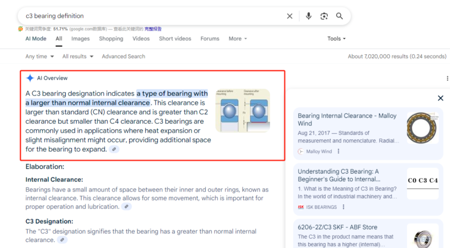Image resolution: width=450 pixels, height=248 pixels.
Task: Click the magnifier search icon
Action: tap(339, 16)
